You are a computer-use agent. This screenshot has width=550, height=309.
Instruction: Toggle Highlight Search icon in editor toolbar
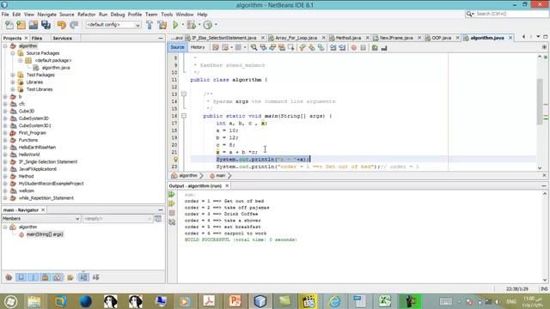pos(282,48)
